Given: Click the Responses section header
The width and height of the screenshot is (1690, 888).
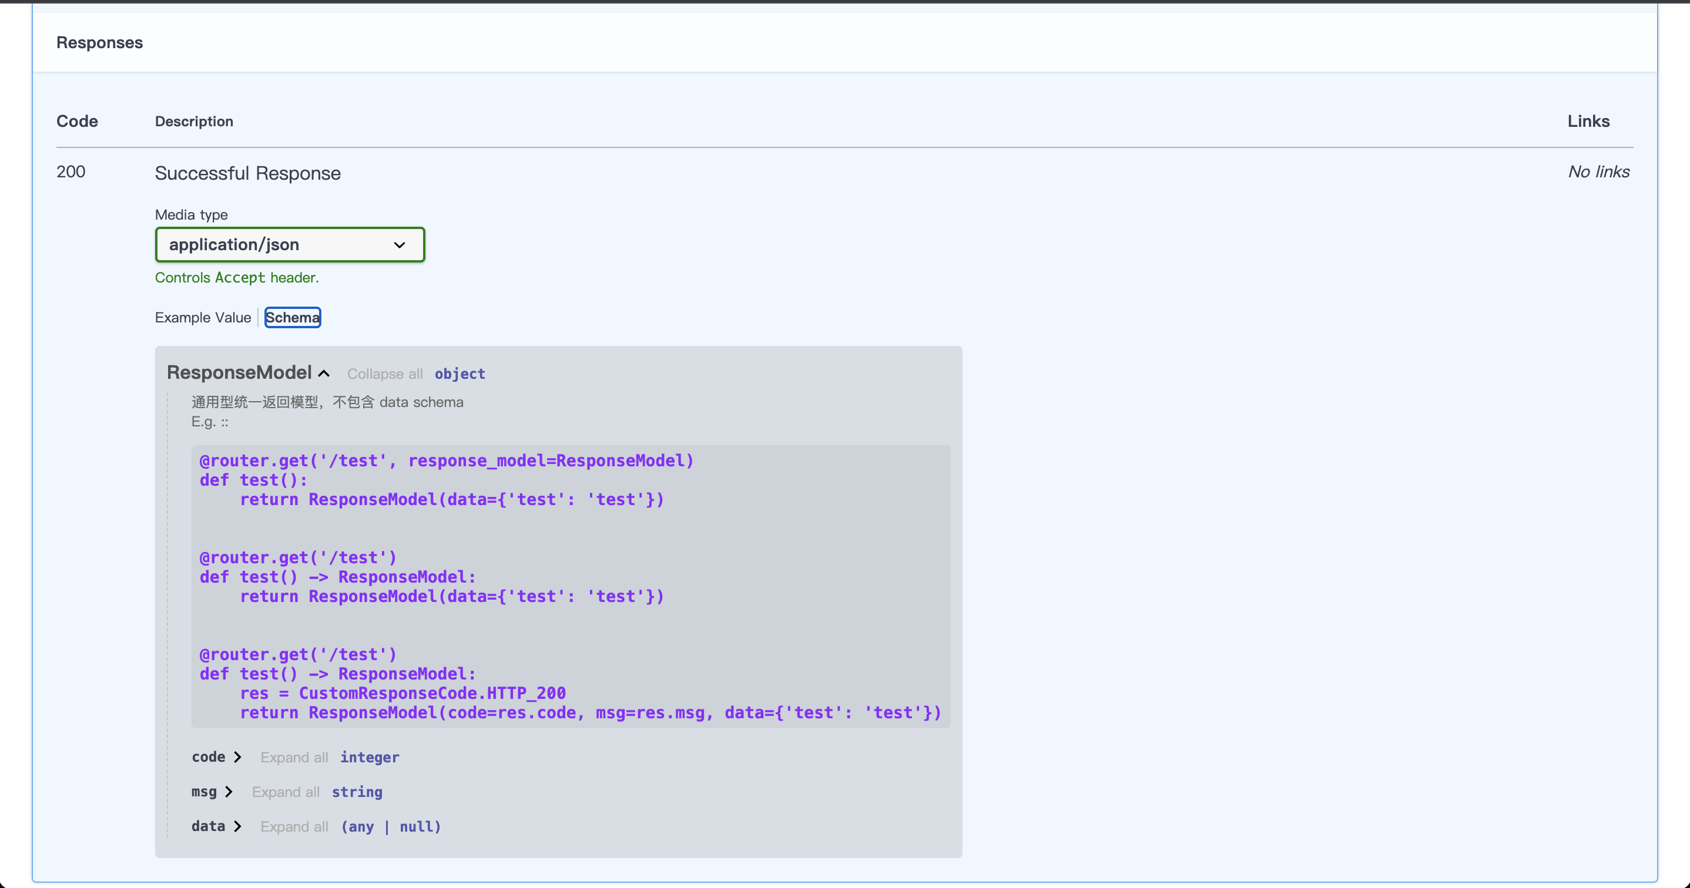Looking at the screenshot, I should tap(100, 43).
